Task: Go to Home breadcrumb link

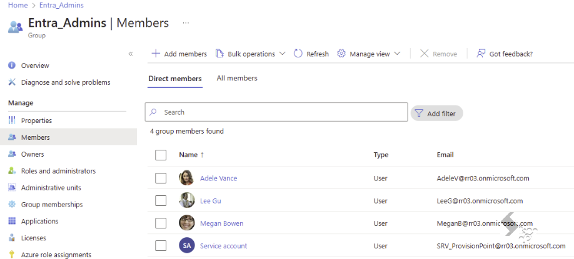Action: (x=18, y=5)
